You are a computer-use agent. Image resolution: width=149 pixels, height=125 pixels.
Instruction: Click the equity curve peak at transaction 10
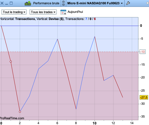(x=95, y=37)
